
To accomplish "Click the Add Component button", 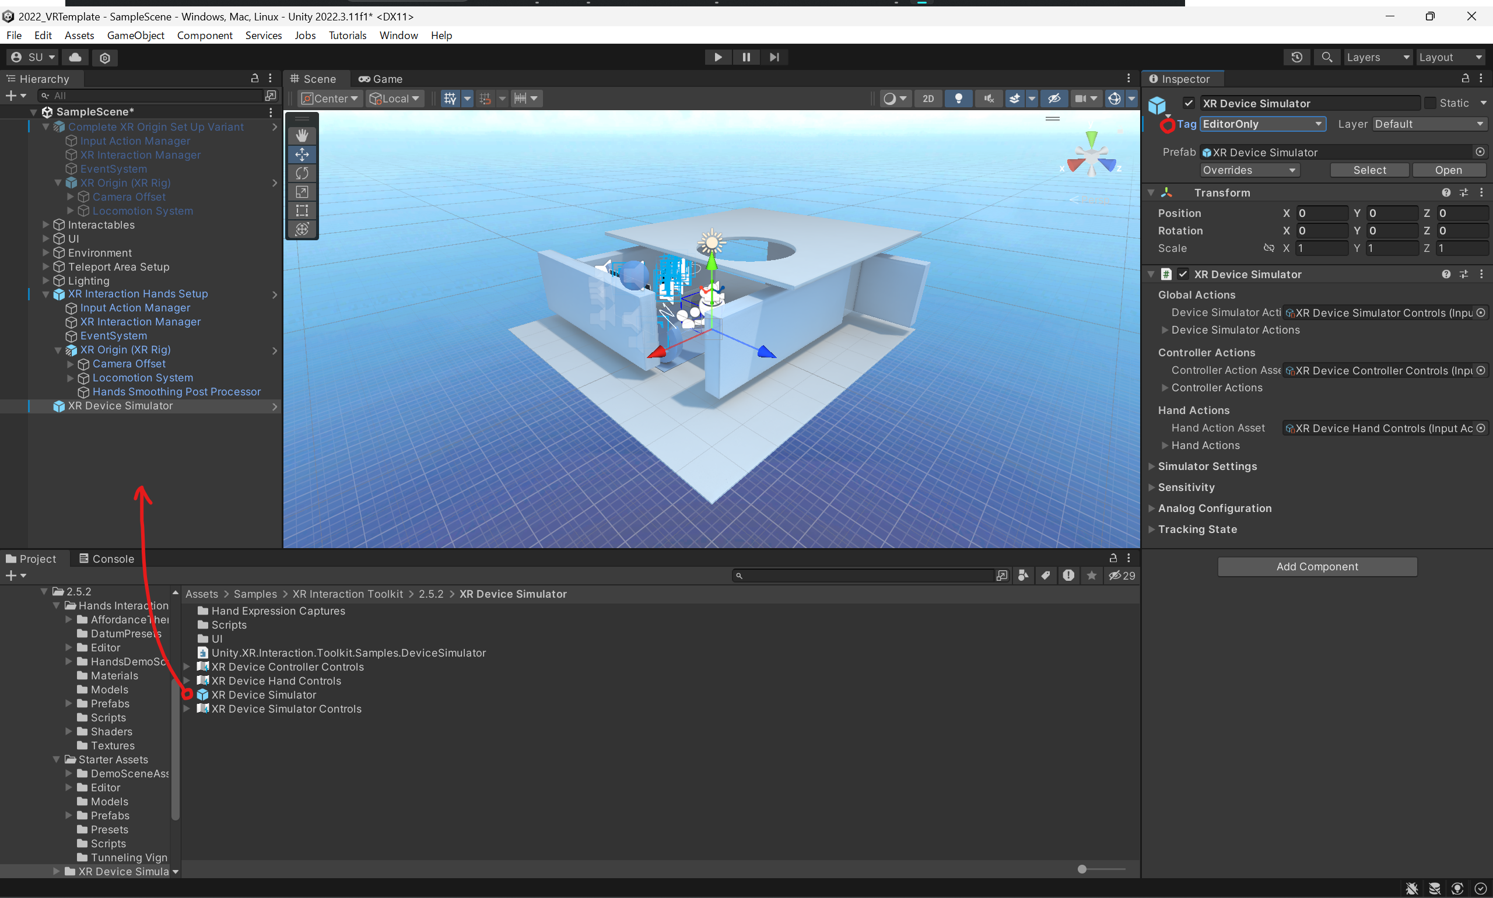I will tap(1317, 566).
